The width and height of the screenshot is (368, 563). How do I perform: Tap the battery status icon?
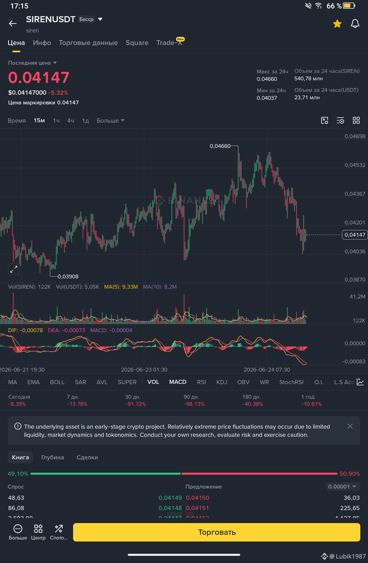(349, 6)
